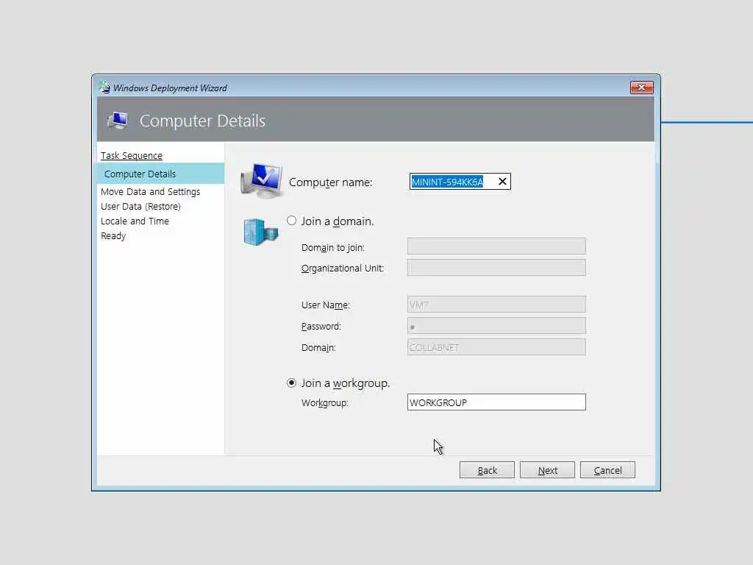Image resolution: width=753 pixels, height=565 pixels.
Task: Click the Password label
Action: pyautogui.click(x=321, y=327)
